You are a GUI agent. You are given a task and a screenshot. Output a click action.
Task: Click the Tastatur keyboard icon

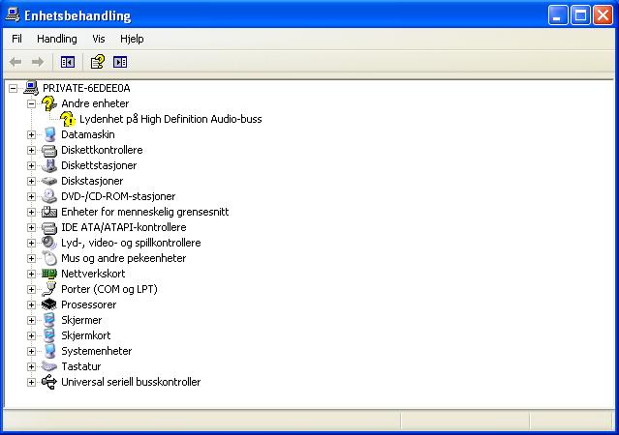pyautogui.click(x=49, y=366)
